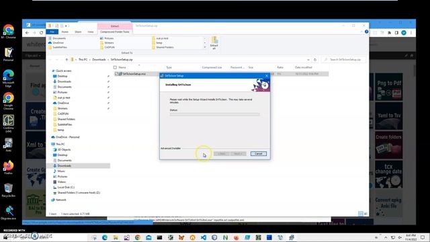
Task: Switch to large icons view in status bar
Action: [365, 214]
